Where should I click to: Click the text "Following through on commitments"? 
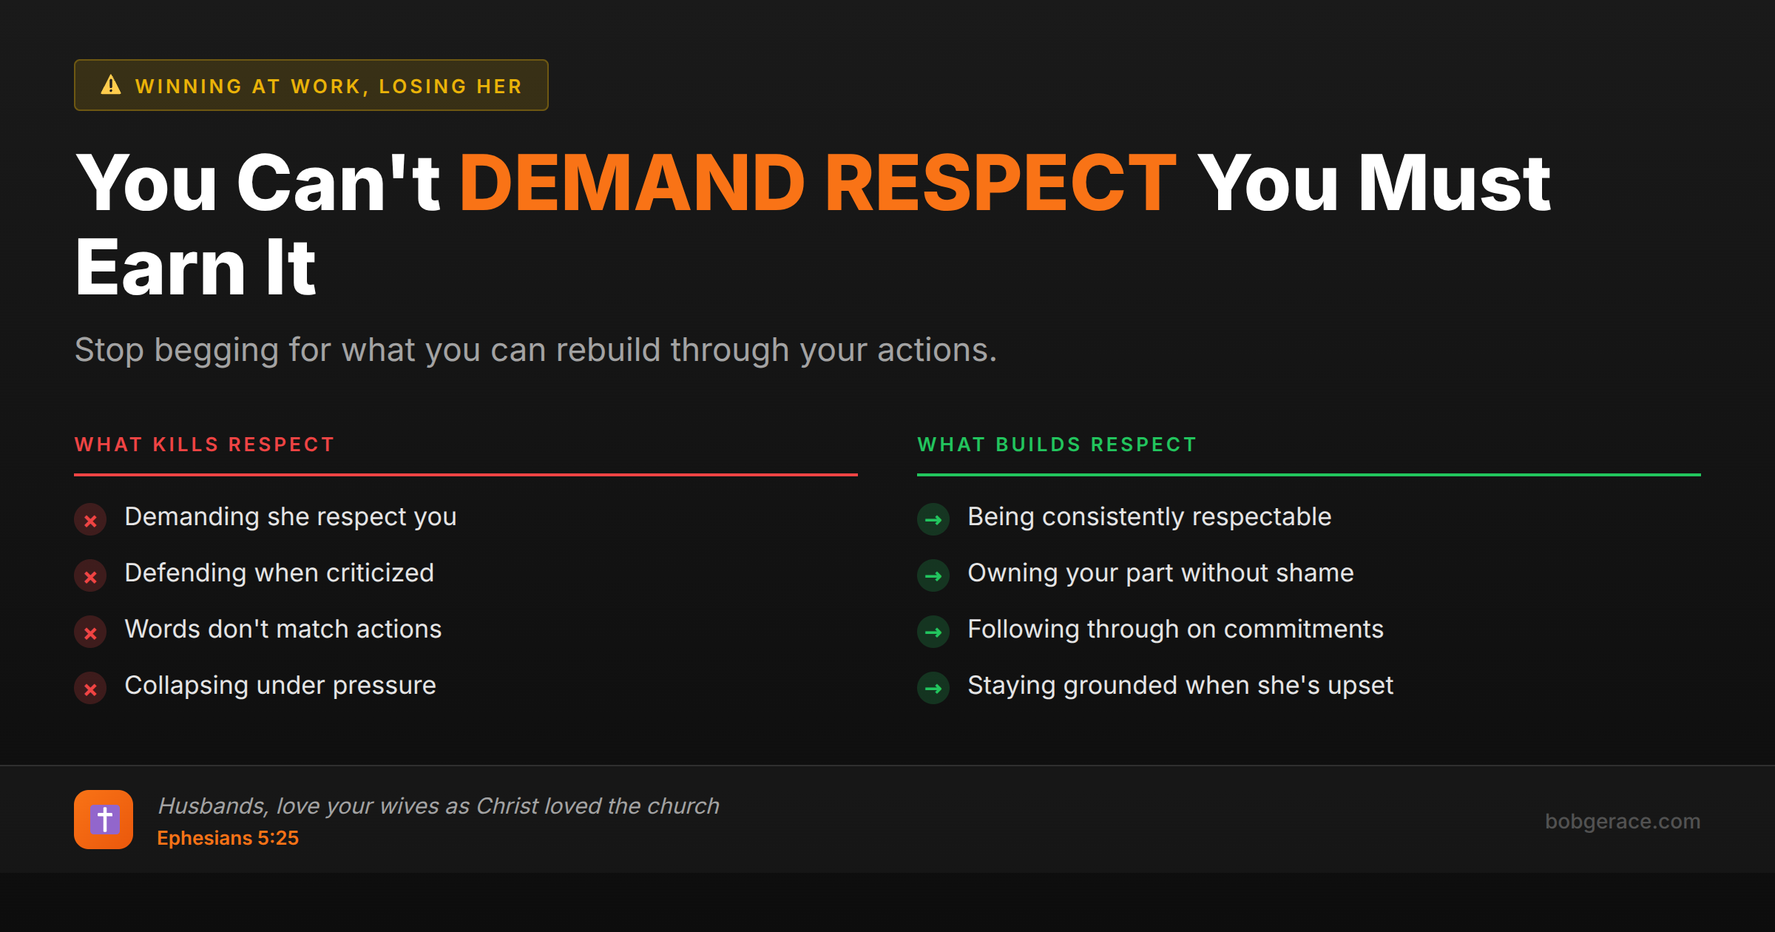(1176, 629)
